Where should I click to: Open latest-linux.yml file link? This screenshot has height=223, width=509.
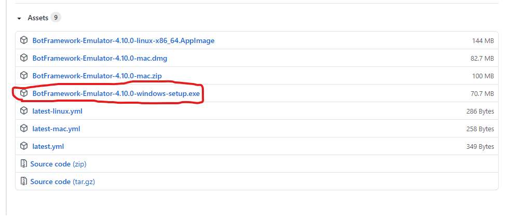pyautogui.click(x=57, y=111)
